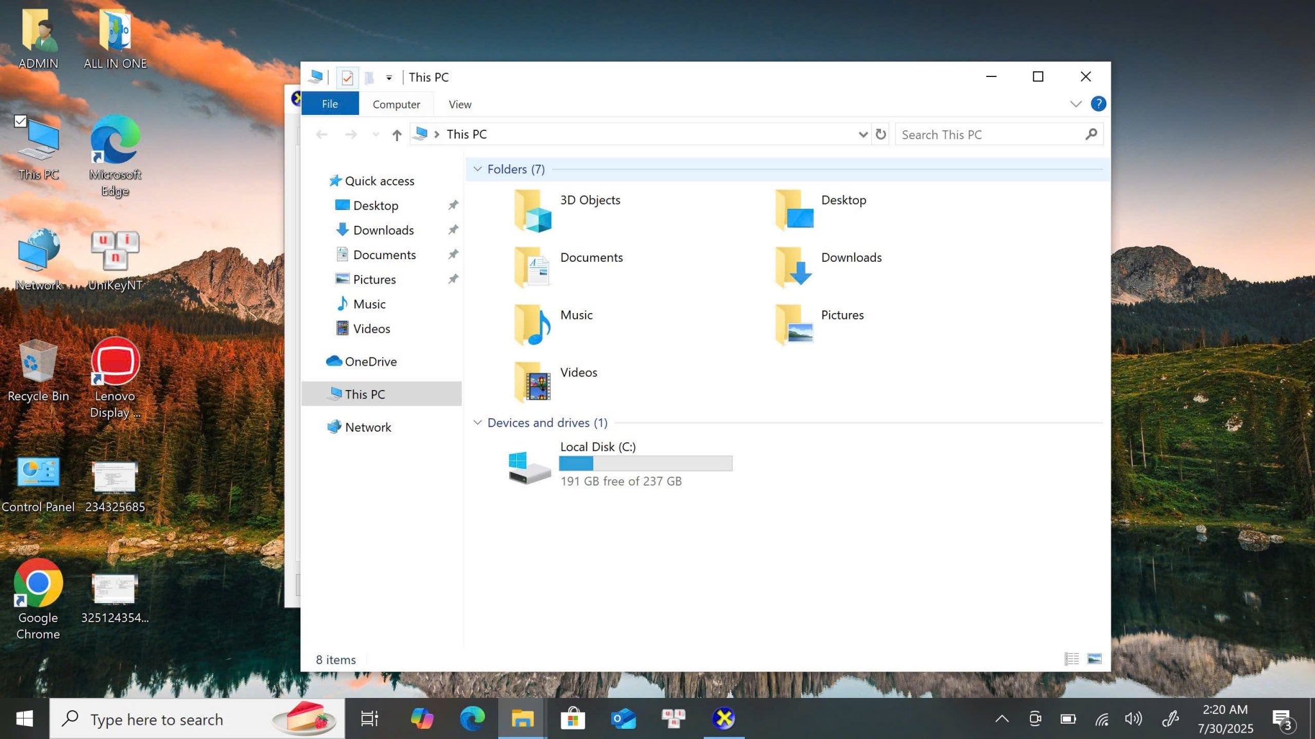The image size is (1315, 739).
Task: Click the Search This PC field
Action: coord(989,135)
